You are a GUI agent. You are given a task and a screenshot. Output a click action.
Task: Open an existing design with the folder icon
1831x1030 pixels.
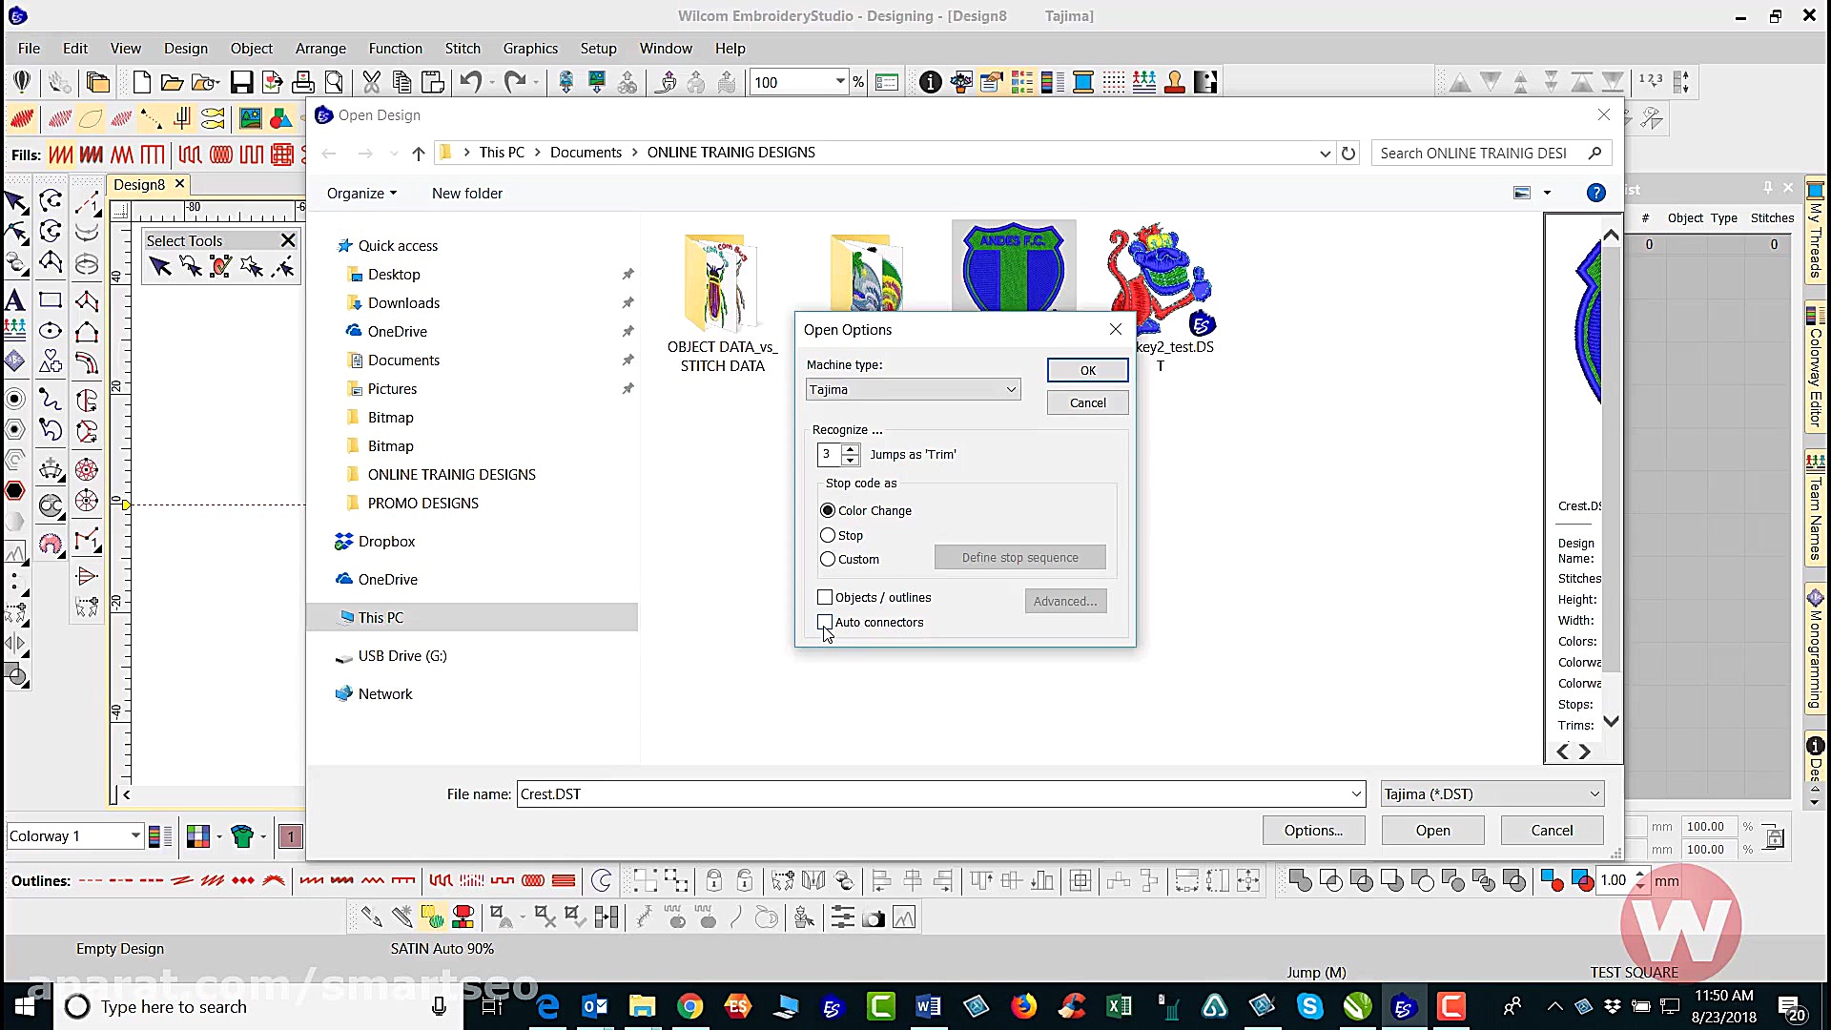click(172, 82)
